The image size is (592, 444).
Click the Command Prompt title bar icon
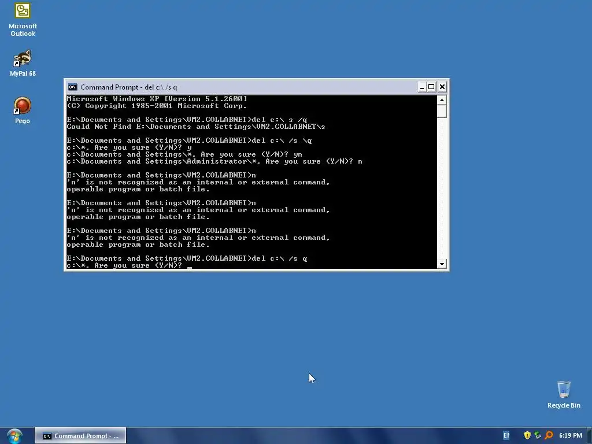(x=72, y=87)
